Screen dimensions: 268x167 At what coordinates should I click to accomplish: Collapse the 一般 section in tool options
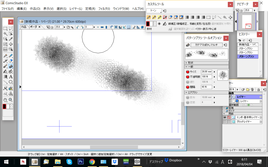[x=186, y=67]
